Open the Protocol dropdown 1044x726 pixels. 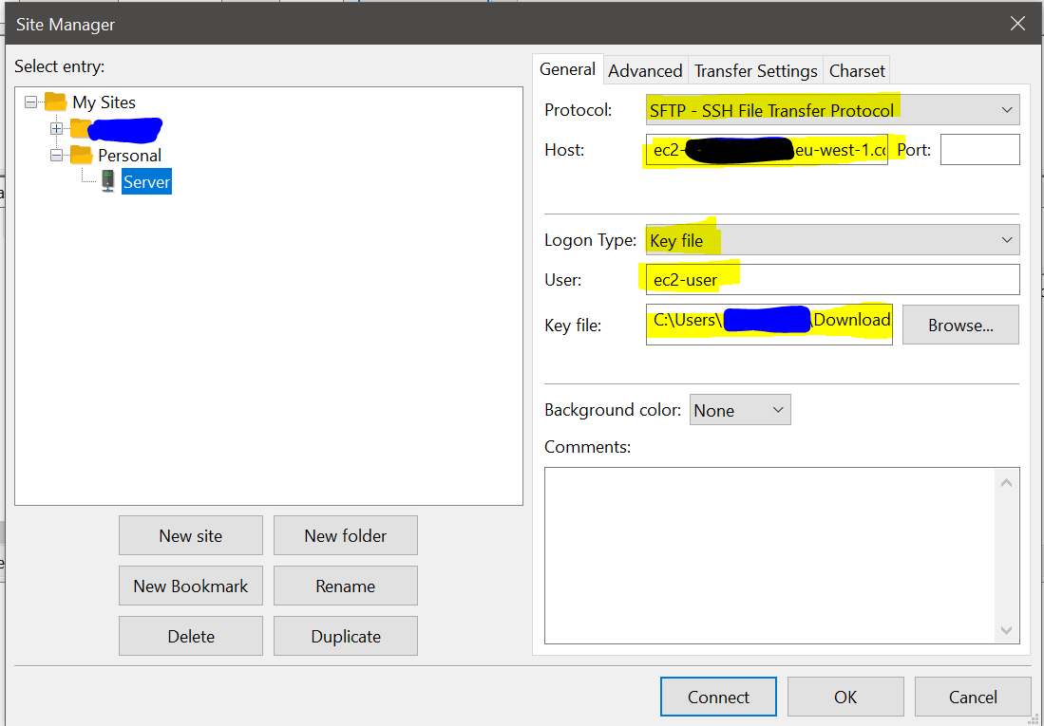1005,109
